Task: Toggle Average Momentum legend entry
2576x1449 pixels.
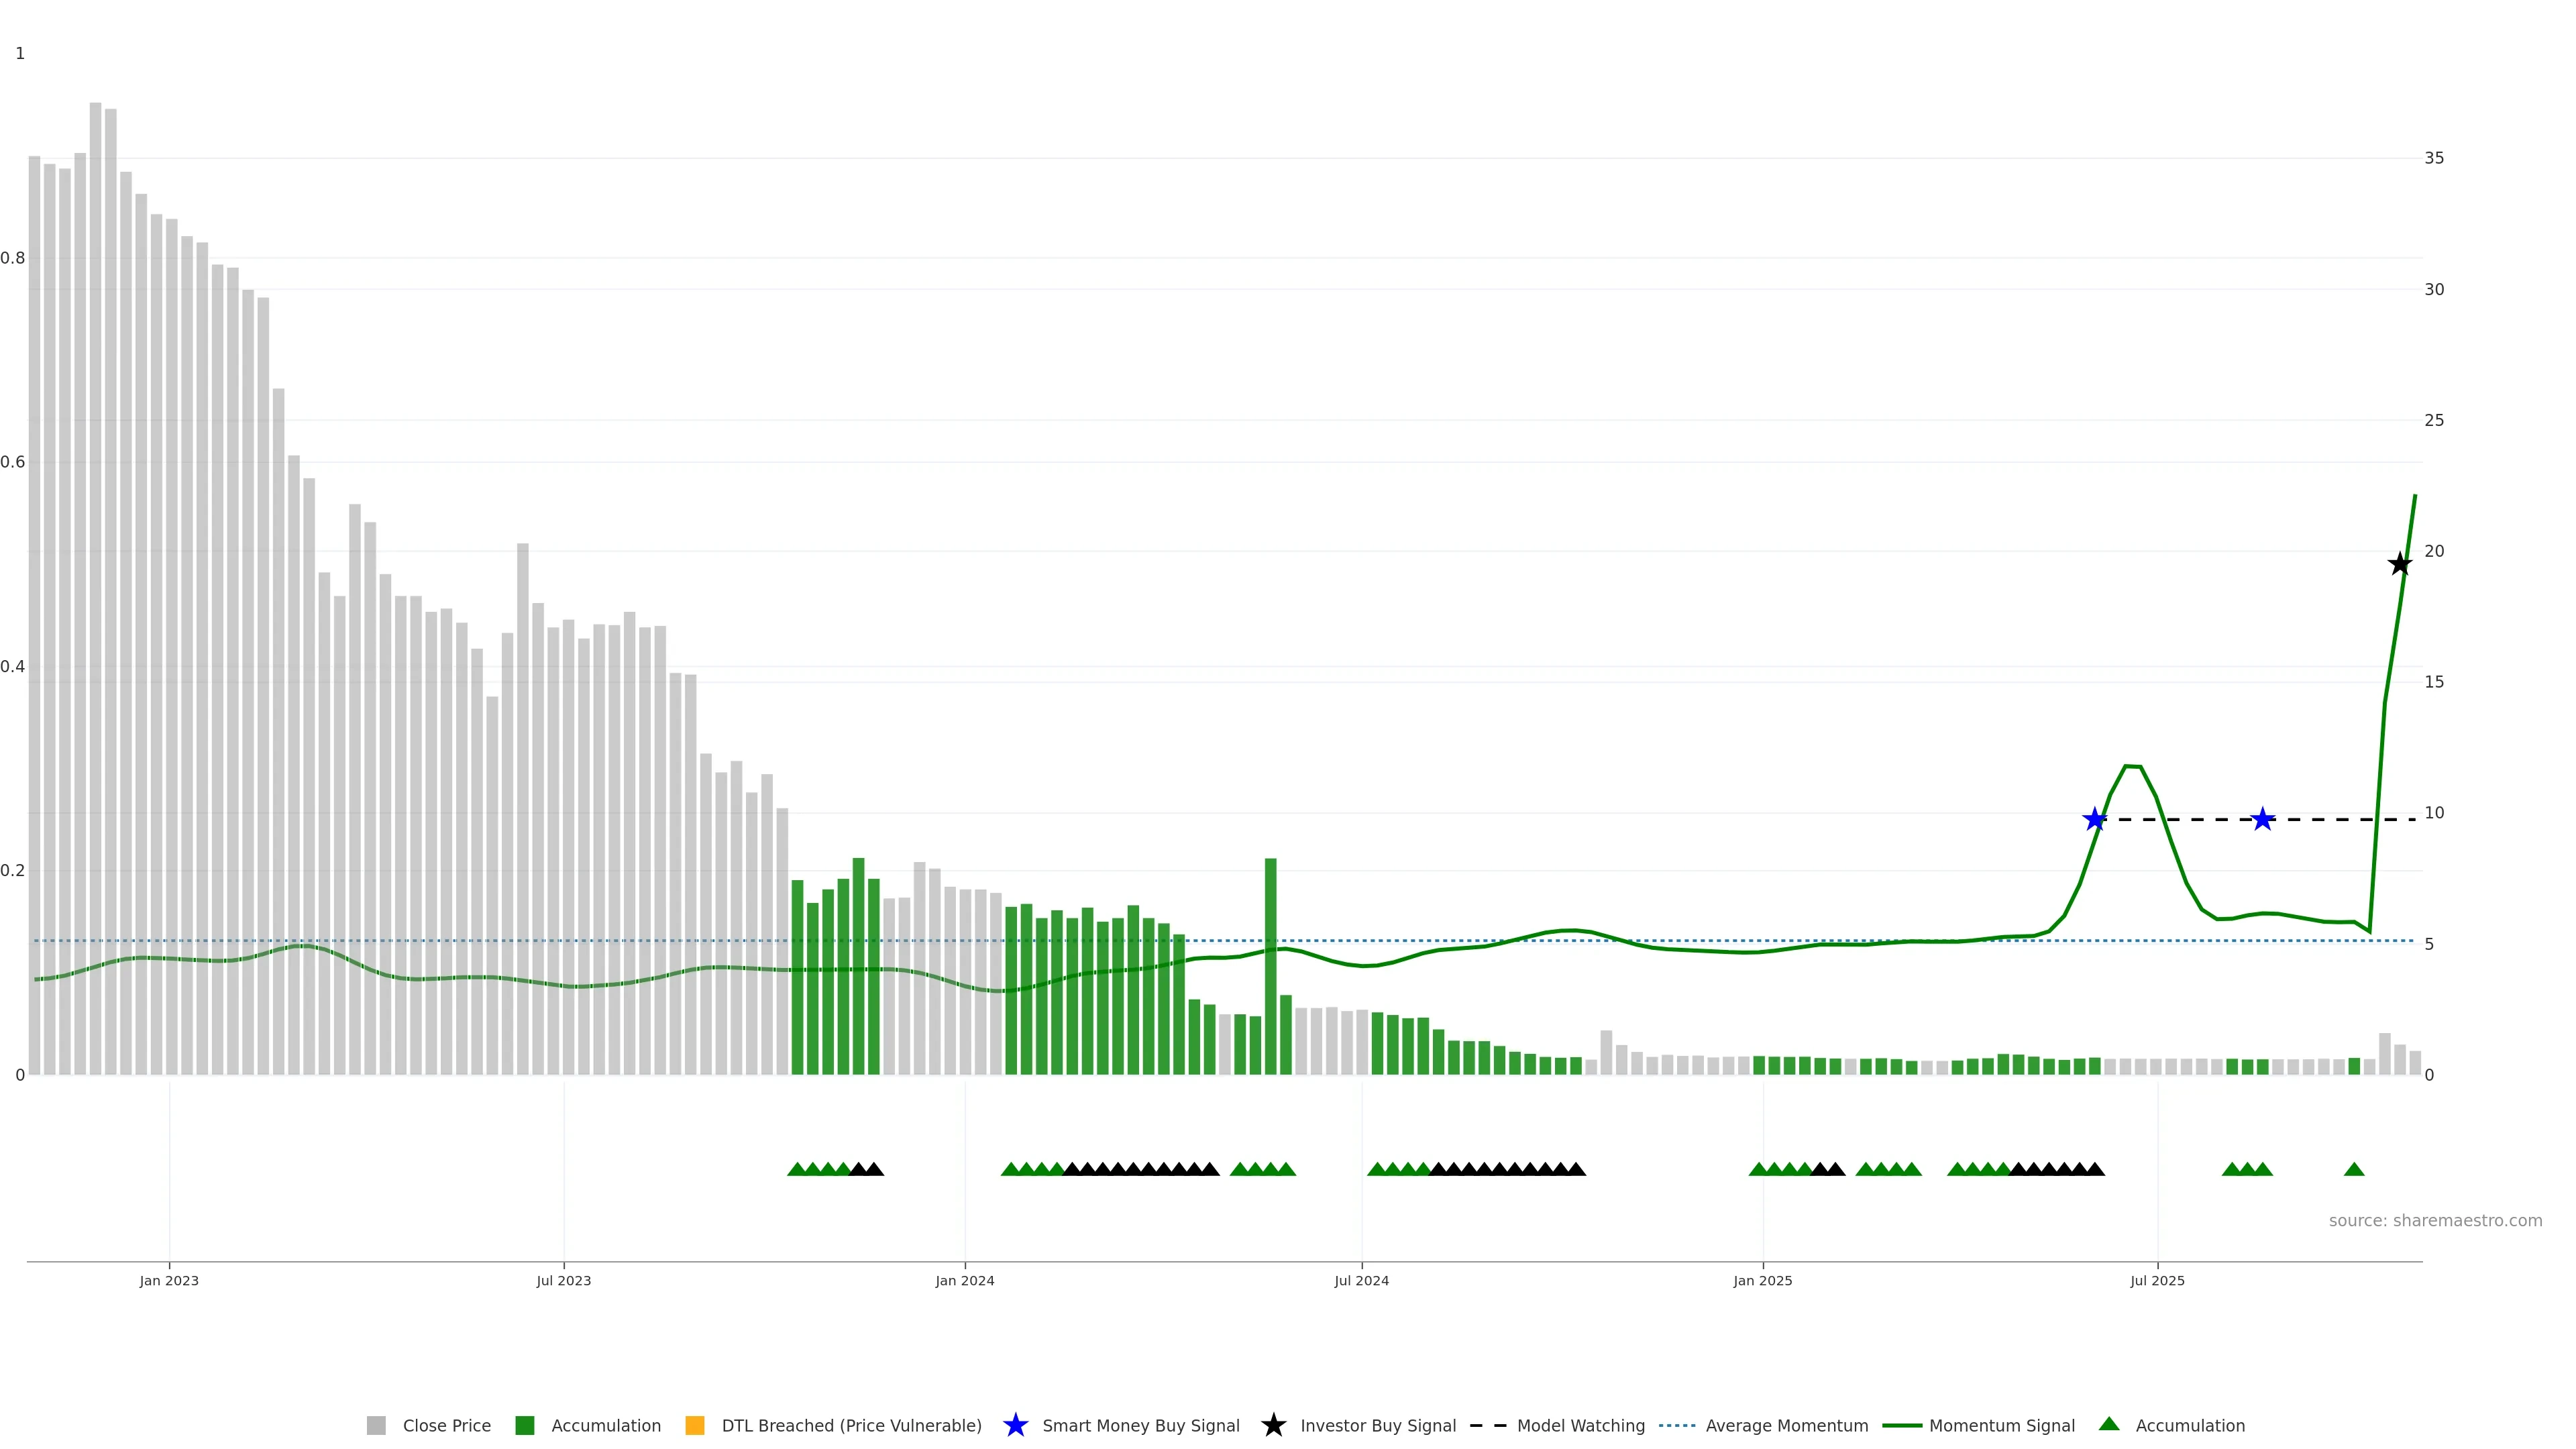Action: pos(1786,1426)
